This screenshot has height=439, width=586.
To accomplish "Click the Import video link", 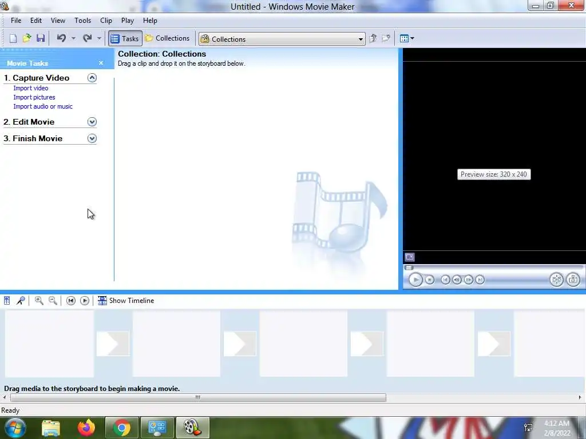I will click(31, 88).
